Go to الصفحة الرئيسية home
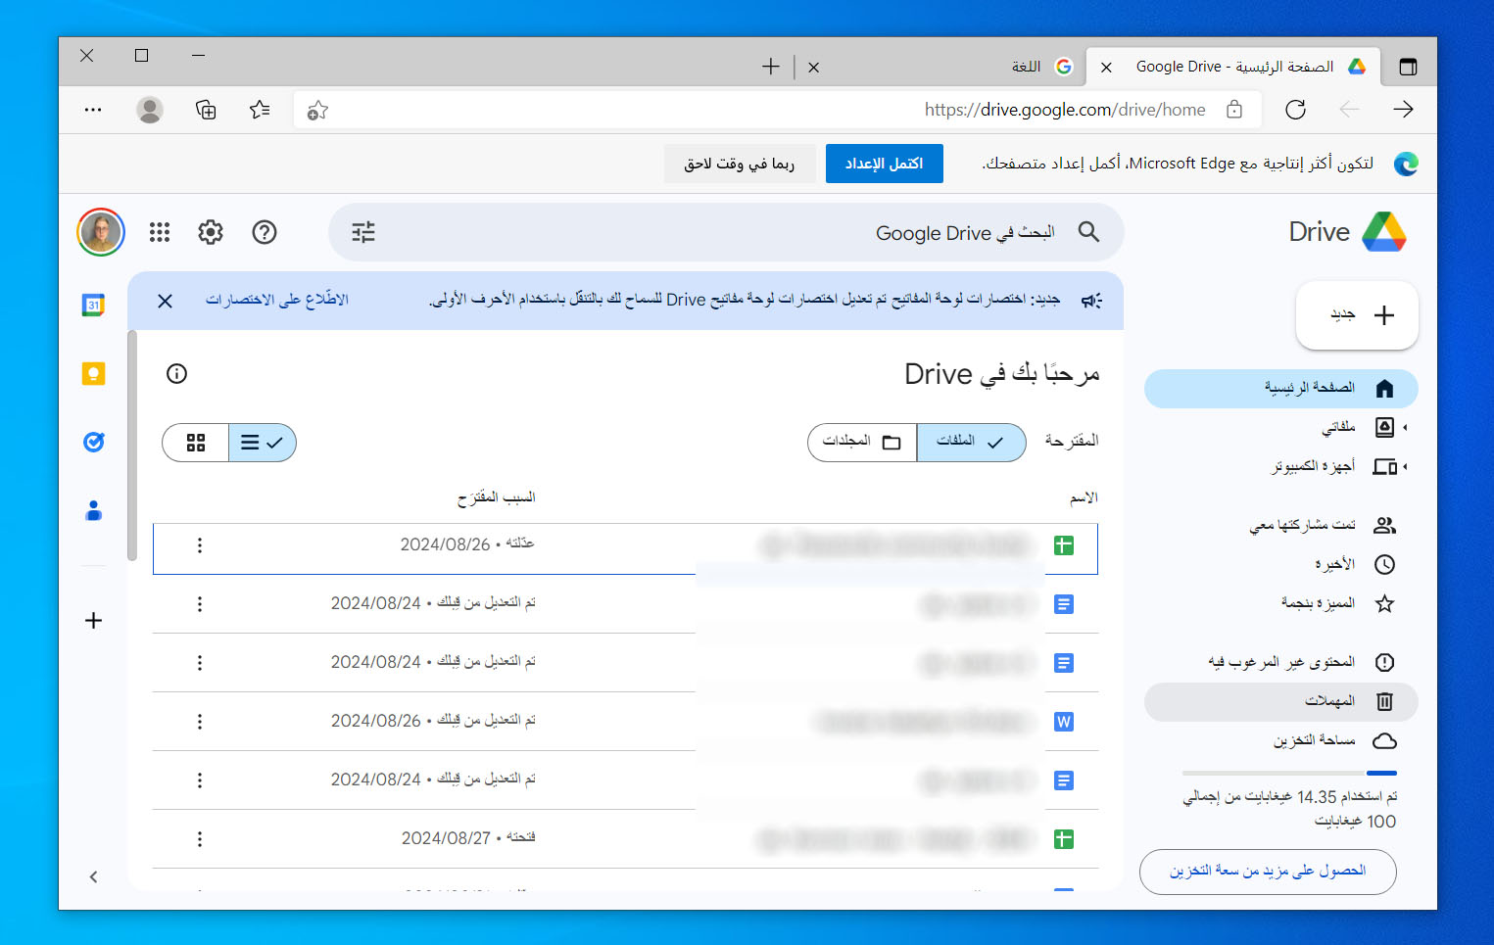1494x945 pixels. coord(1281,389)
